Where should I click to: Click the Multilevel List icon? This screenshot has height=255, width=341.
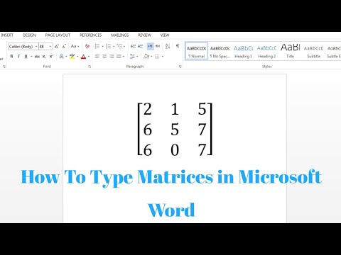tap(119, 46)
